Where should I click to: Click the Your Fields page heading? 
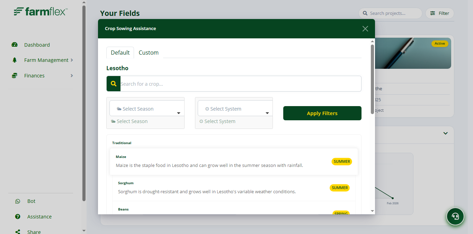[x=120, y=13]
